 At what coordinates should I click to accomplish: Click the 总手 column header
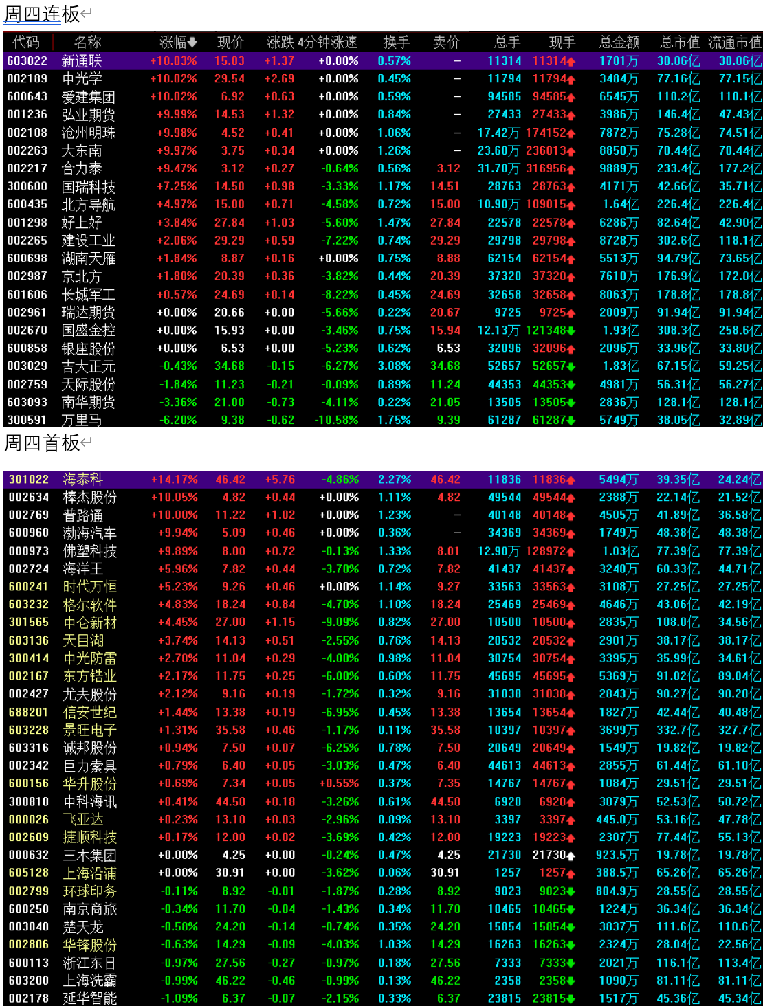point(507,43)
